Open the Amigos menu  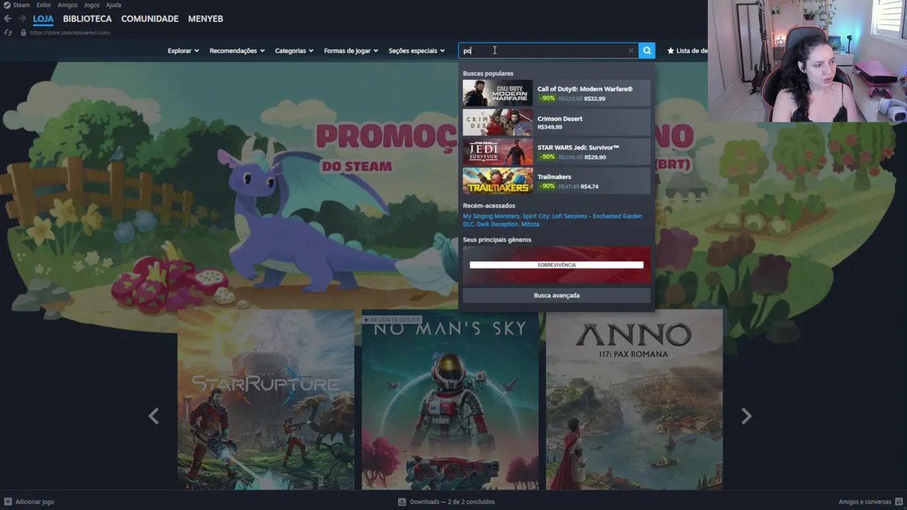[67, 5]
